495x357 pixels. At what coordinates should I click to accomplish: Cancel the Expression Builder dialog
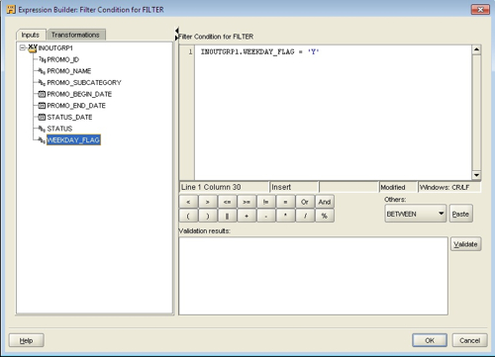point(469,340)
